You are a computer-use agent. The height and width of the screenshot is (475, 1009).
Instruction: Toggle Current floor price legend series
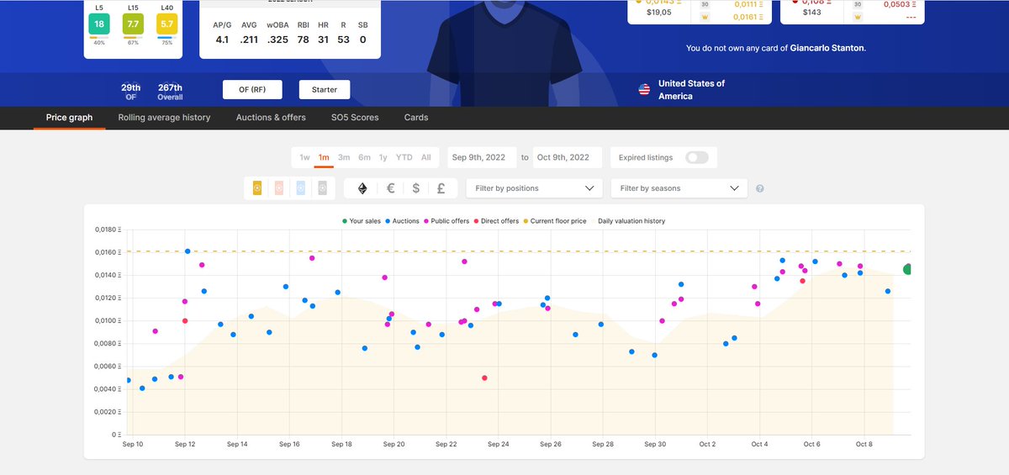pos(555,221)
